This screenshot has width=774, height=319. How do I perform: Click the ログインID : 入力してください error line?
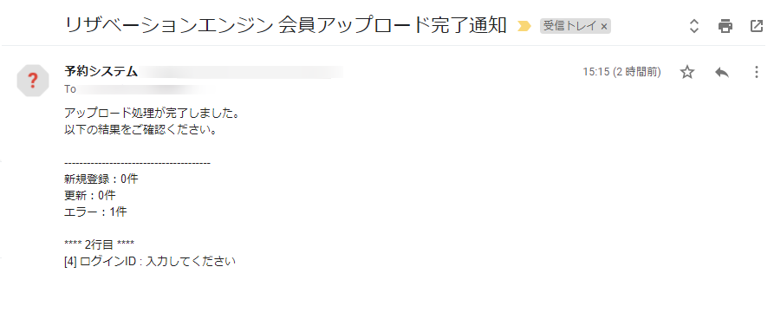150,261
